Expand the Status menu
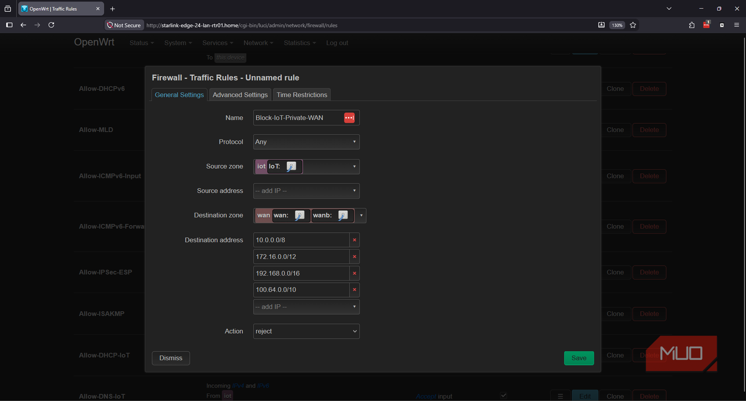Image resolution: width=746 pixels, height=401 pixels. pos(142,43)
